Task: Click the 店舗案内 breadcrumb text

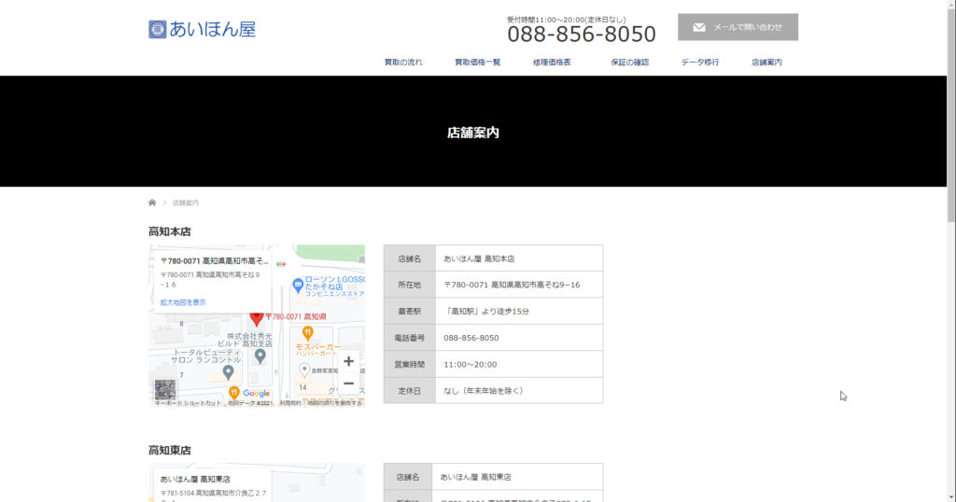Action: tap(186, 202)
